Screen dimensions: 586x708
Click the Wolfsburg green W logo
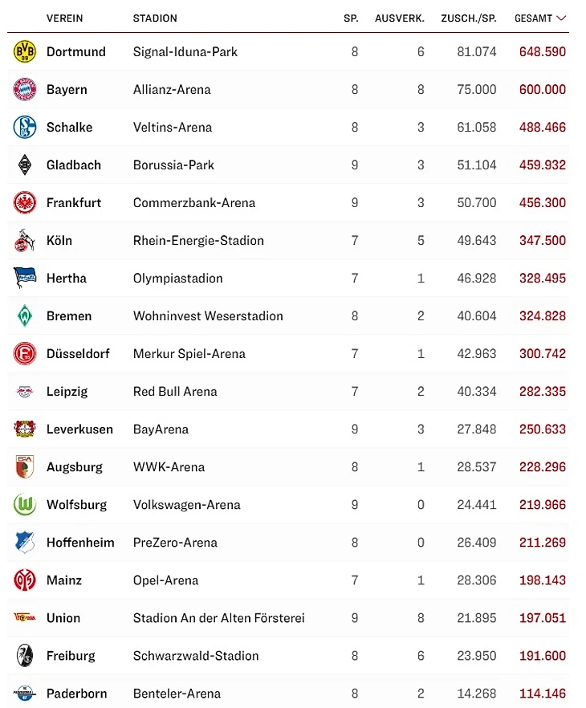click(x=25, y=505)
